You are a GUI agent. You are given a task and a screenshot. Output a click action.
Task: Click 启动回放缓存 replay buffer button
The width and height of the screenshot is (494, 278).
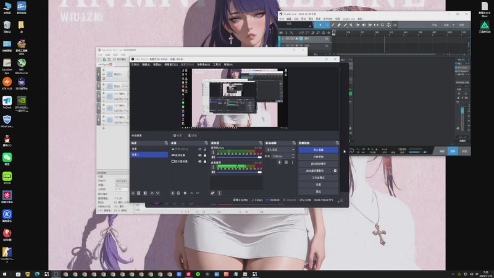click(318, 164)
